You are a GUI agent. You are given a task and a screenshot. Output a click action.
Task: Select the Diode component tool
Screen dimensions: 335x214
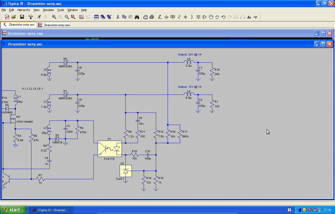tap(198, 17)
